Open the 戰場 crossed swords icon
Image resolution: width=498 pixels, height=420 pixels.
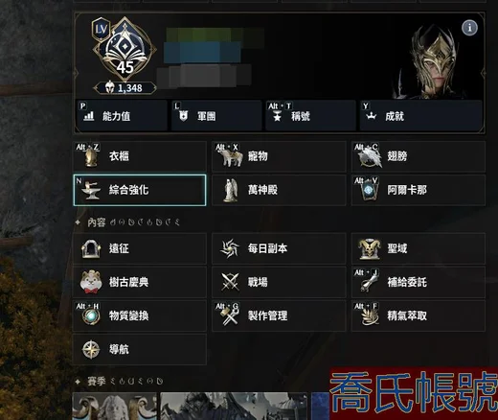[x=230, y=282]
